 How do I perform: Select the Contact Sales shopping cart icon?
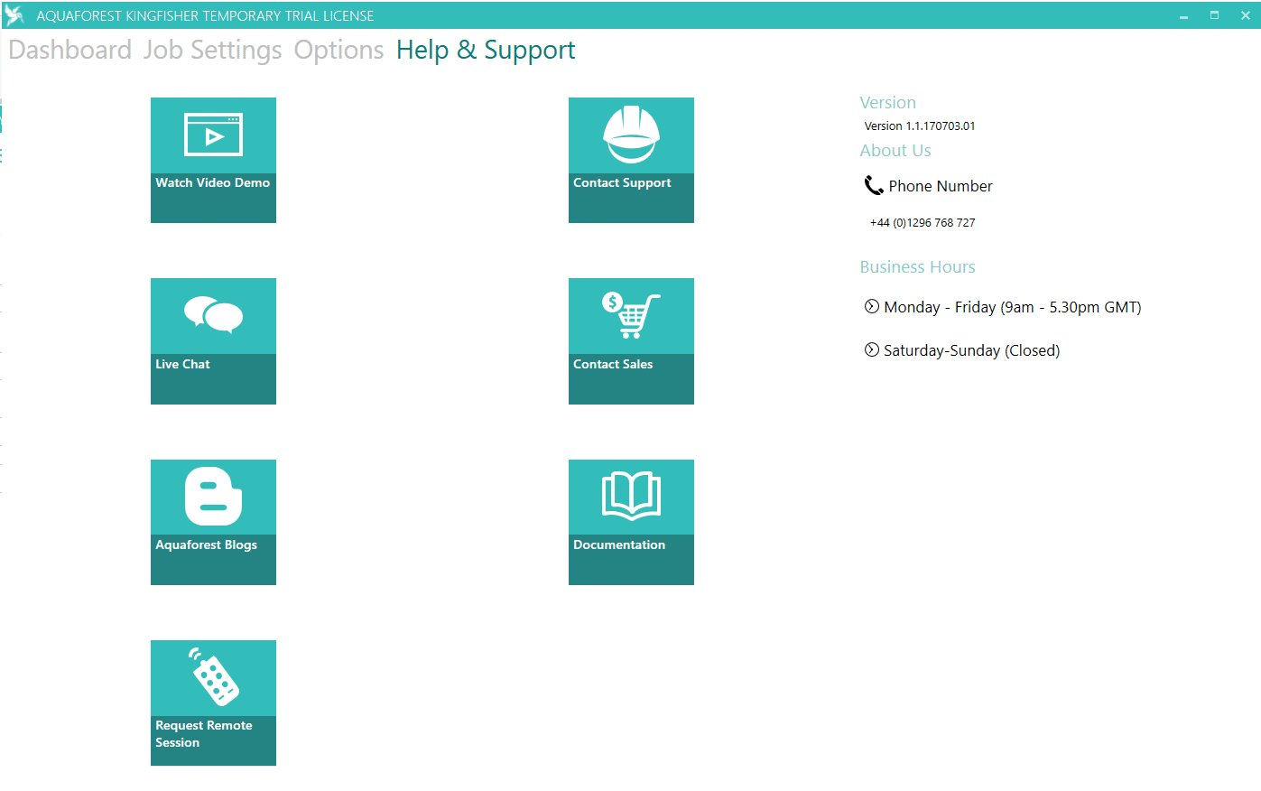coord(631,316)
